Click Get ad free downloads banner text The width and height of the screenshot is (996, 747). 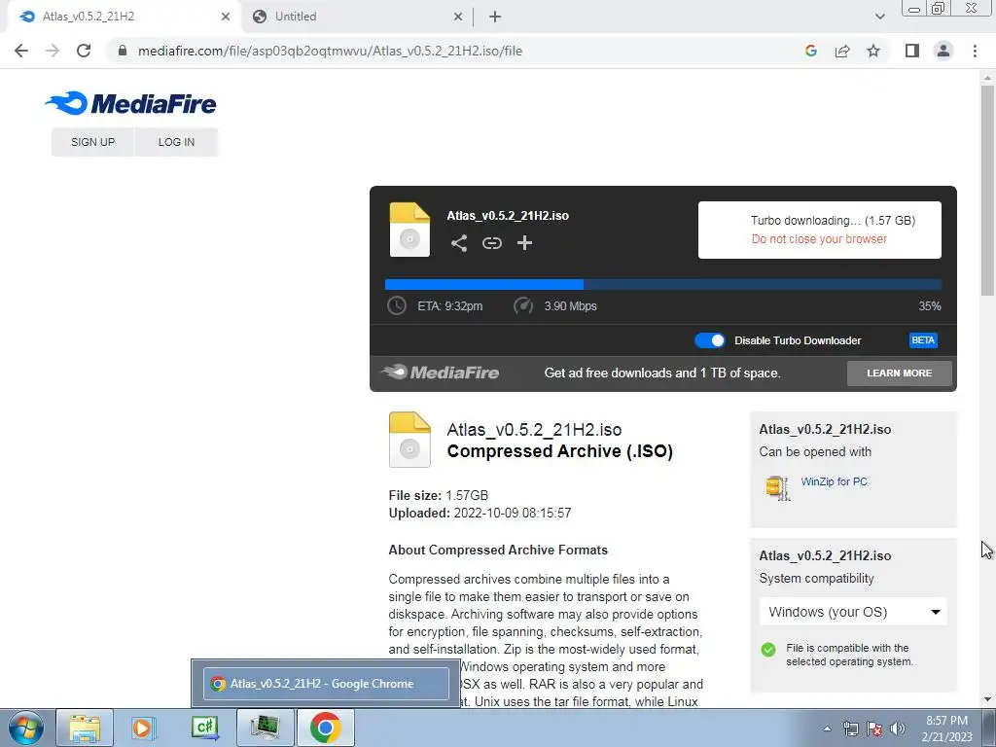(661, 373)
